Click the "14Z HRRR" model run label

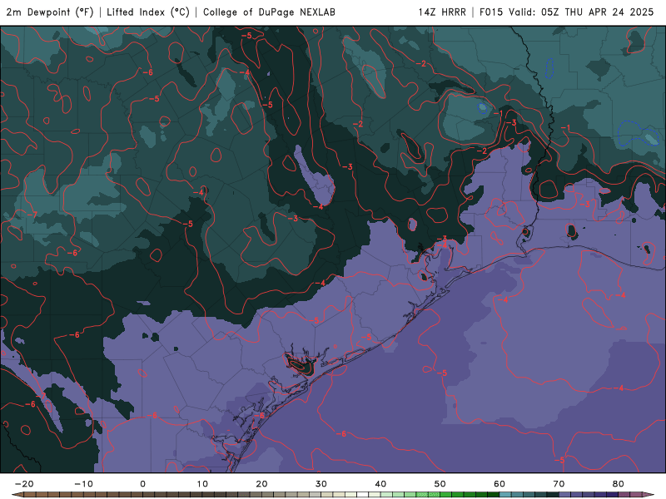[442, 12]
